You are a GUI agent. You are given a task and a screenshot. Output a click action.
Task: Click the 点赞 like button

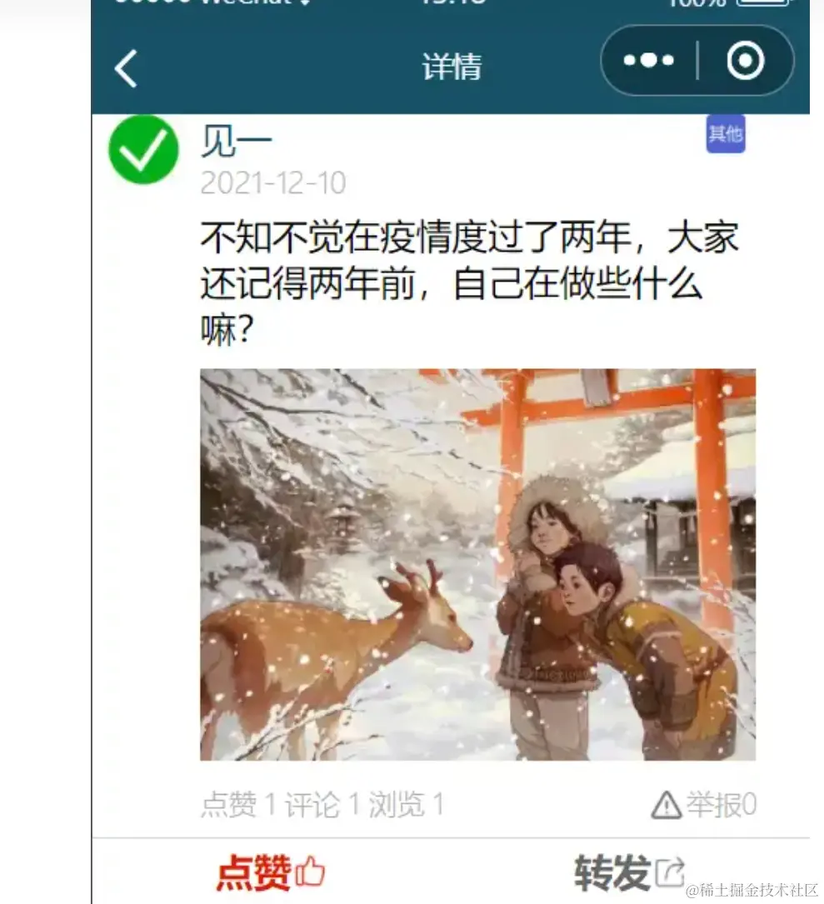tap(271, 872)
